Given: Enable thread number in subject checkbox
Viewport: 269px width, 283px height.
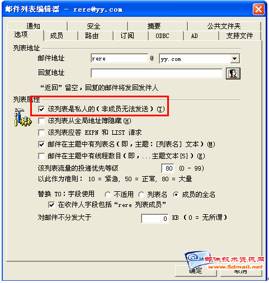Looking at the screenshot, I should click(41, 156).
